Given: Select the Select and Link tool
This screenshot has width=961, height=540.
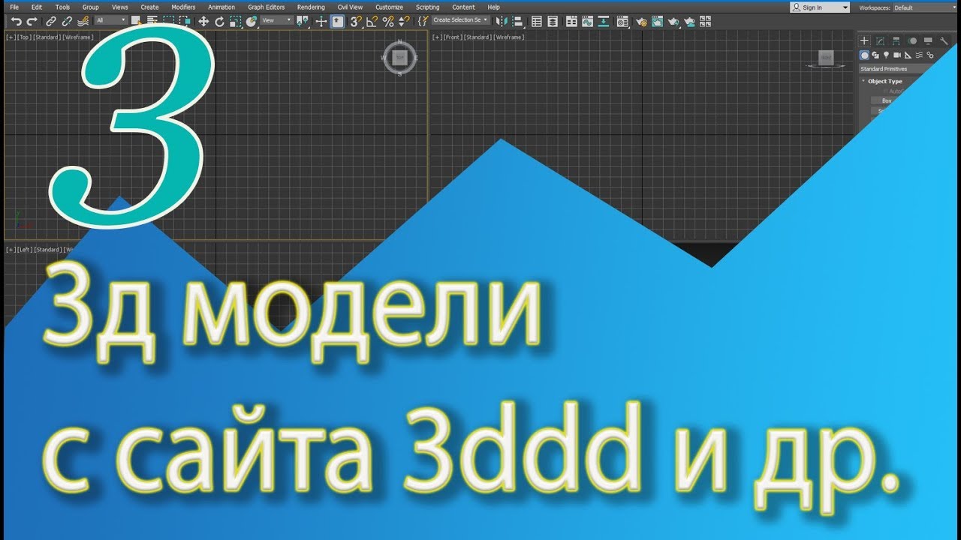Looking at the screenshot, I should tap(50, 21).
